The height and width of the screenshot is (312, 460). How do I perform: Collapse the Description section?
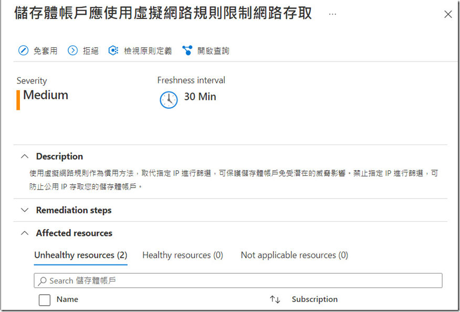click(24, 157)
